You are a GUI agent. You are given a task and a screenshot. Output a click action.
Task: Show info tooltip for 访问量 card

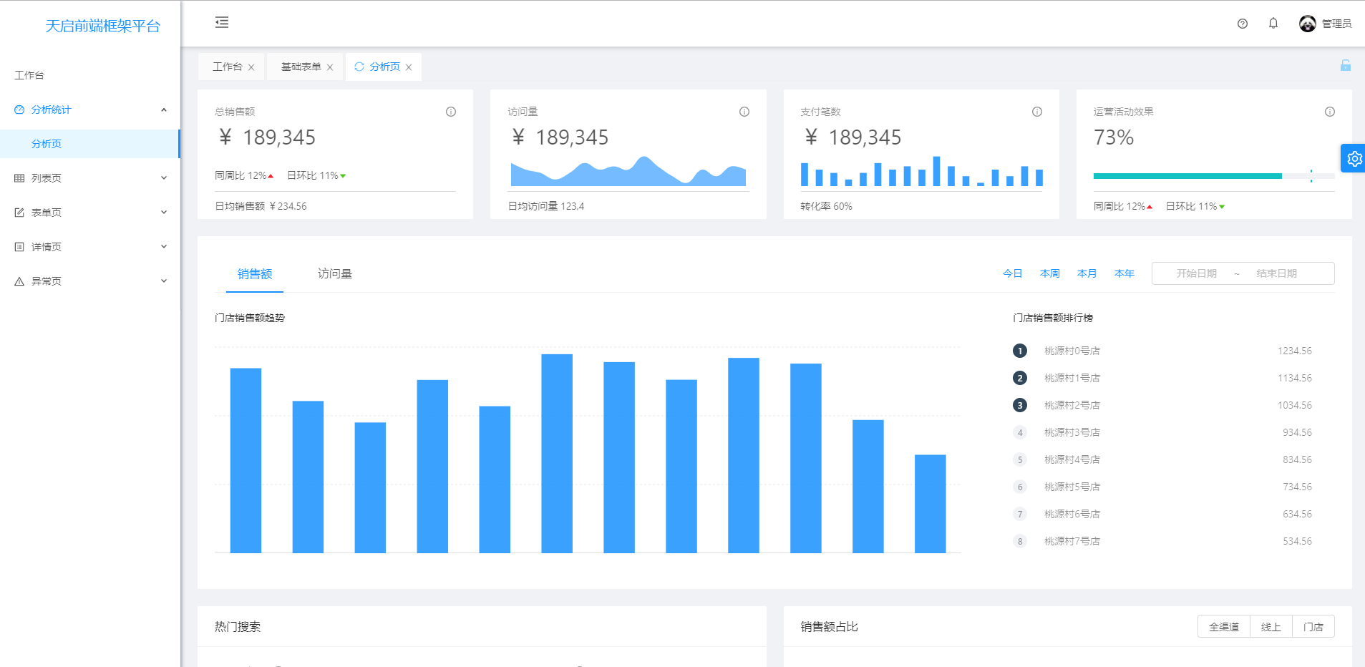point(744,112)
